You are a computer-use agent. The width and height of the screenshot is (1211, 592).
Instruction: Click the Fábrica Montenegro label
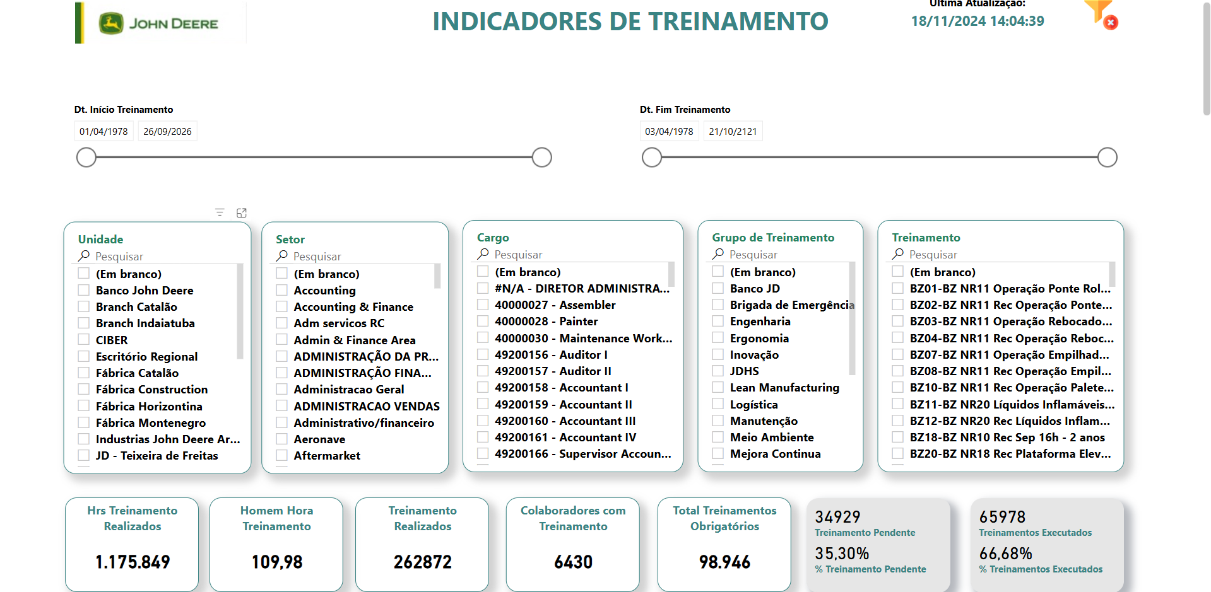151,422
